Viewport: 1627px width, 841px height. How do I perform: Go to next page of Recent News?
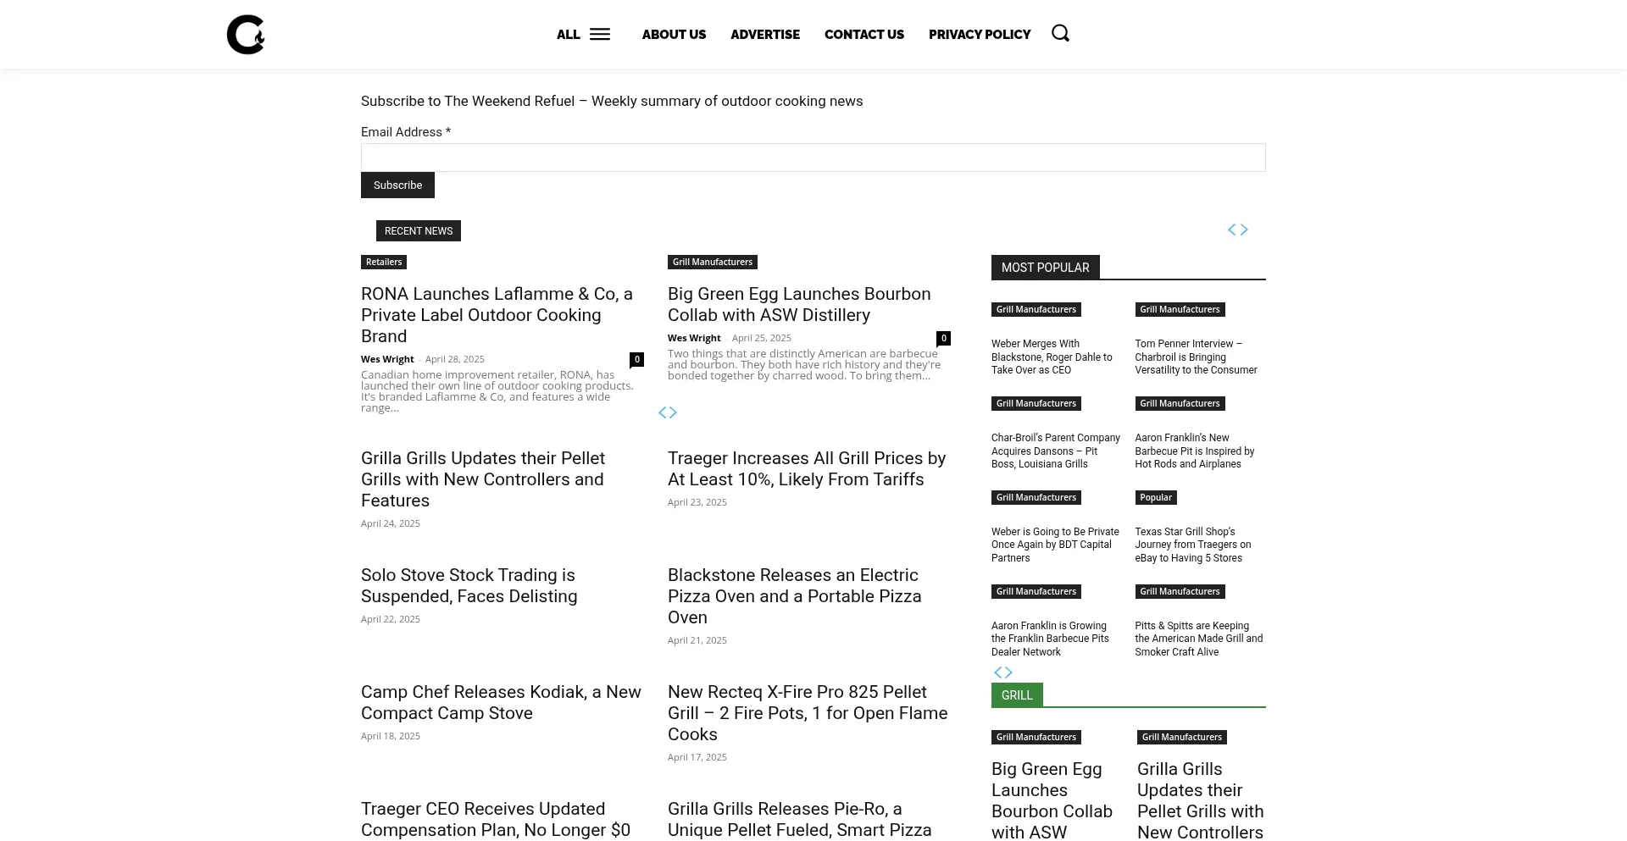point(674,413)
